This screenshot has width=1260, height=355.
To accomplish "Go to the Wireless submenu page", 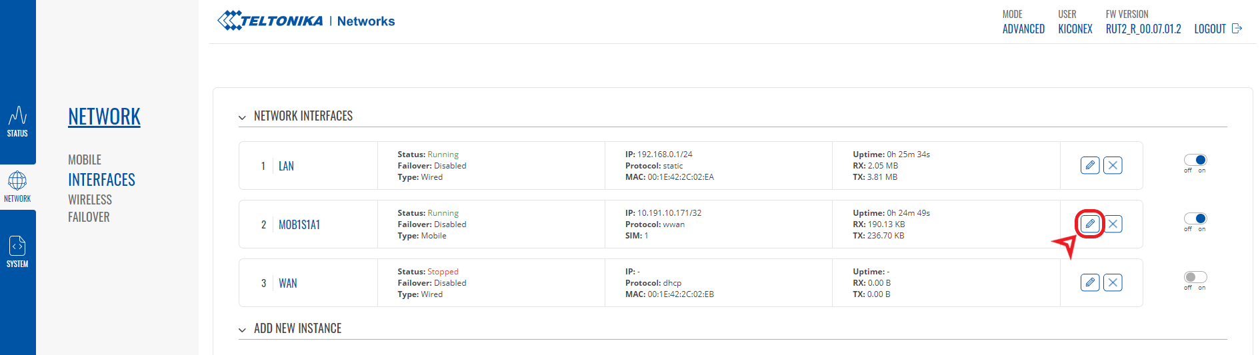I will 90,200.
